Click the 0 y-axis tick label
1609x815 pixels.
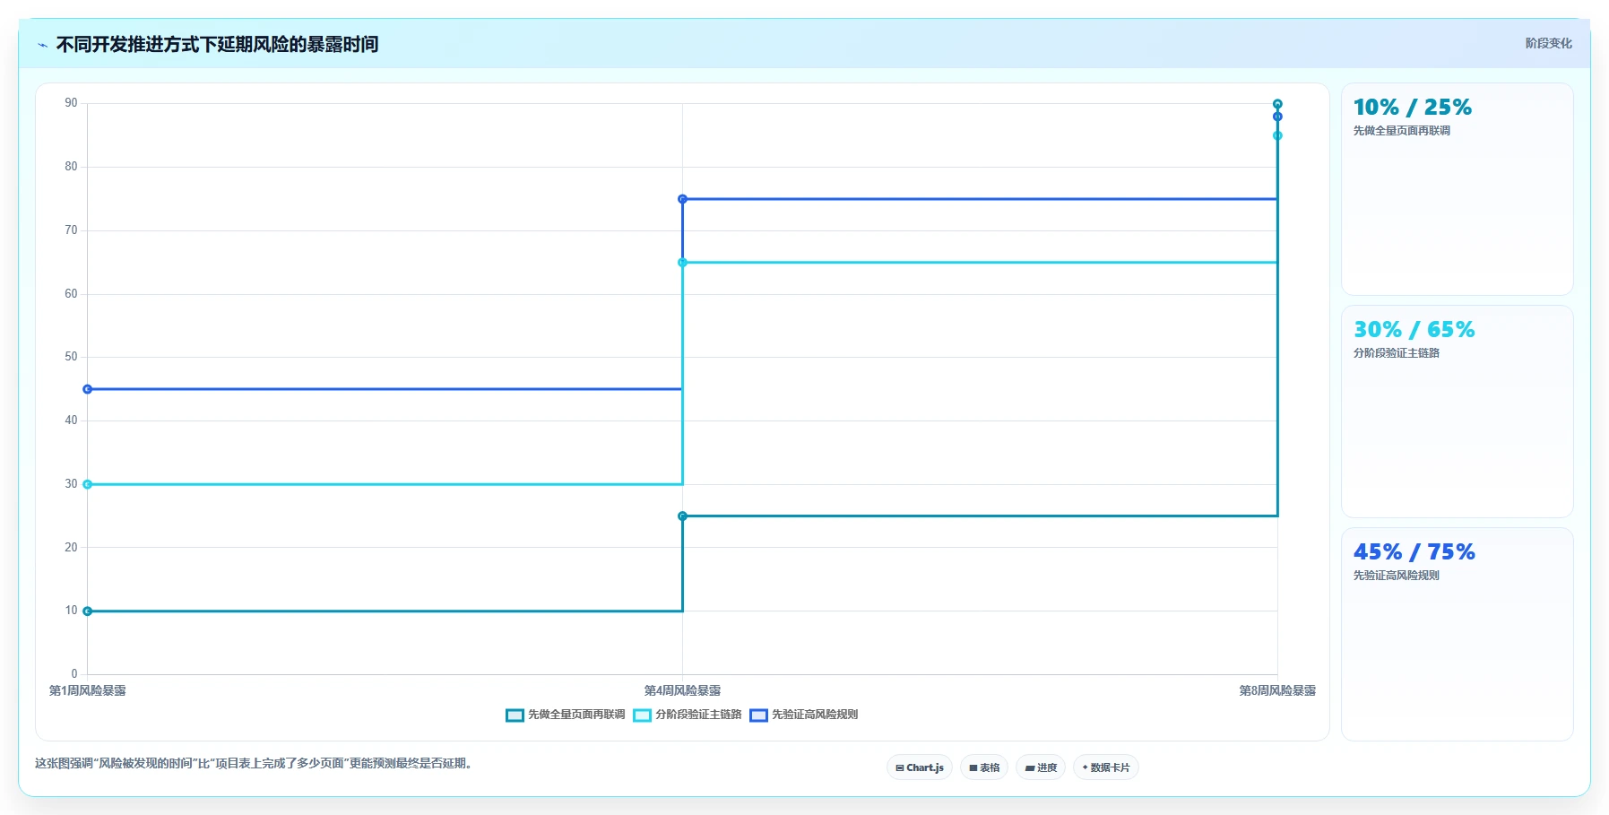point(74,674)
